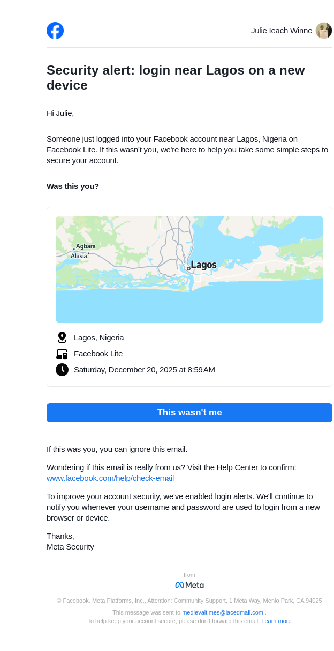Click the "Meta Security" signature line

click(x=70, y=547)
